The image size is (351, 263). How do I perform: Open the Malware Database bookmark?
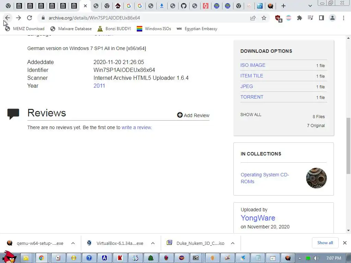(71, 29)
